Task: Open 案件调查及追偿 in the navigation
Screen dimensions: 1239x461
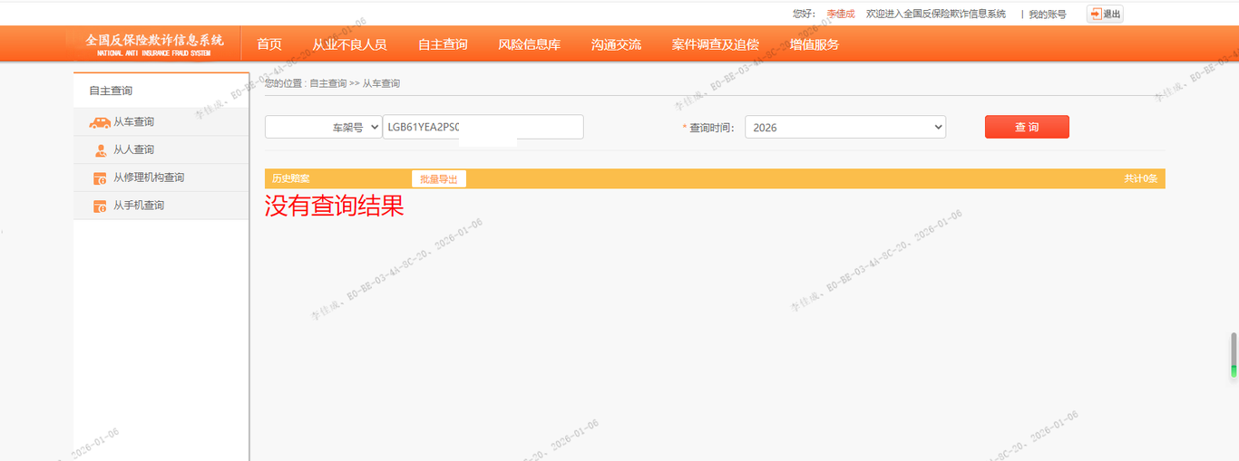Action: [x=715, y=44]
